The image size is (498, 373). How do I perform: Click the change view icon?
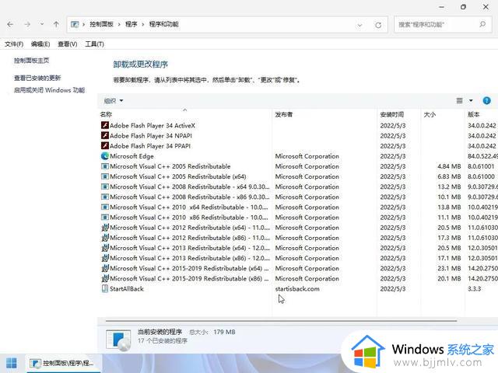coord(459,101)
